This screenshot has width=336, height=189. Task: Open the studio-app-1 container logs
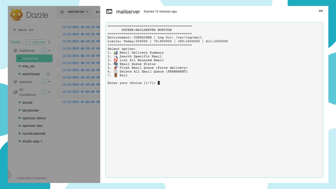click(x=32, y=141)
